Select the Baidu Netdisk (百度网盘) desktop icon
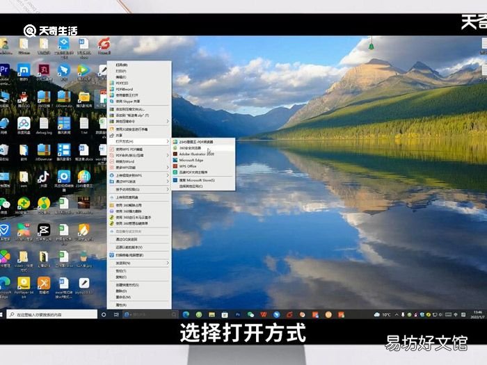This screenshot has height=365, width=487. [x=24, y=126]
